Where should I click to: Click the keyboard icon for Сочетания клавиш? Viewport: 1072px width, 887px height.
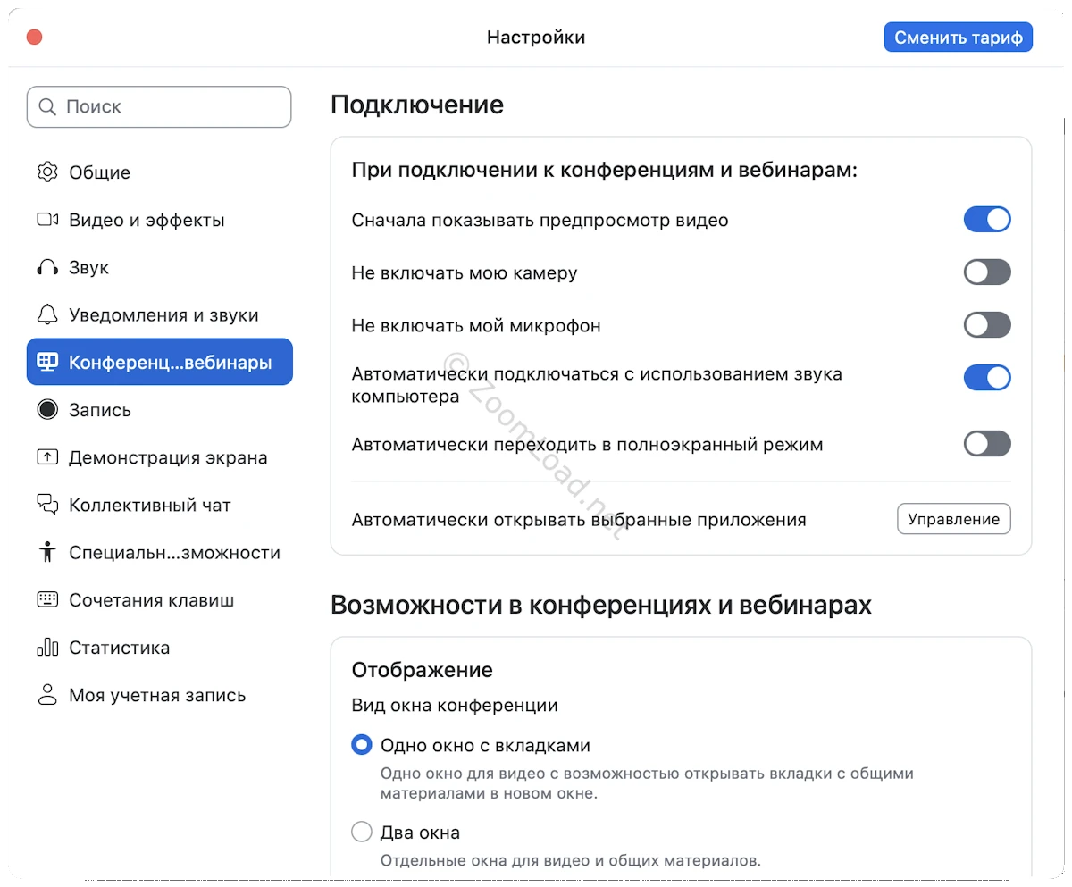[47, 600]
